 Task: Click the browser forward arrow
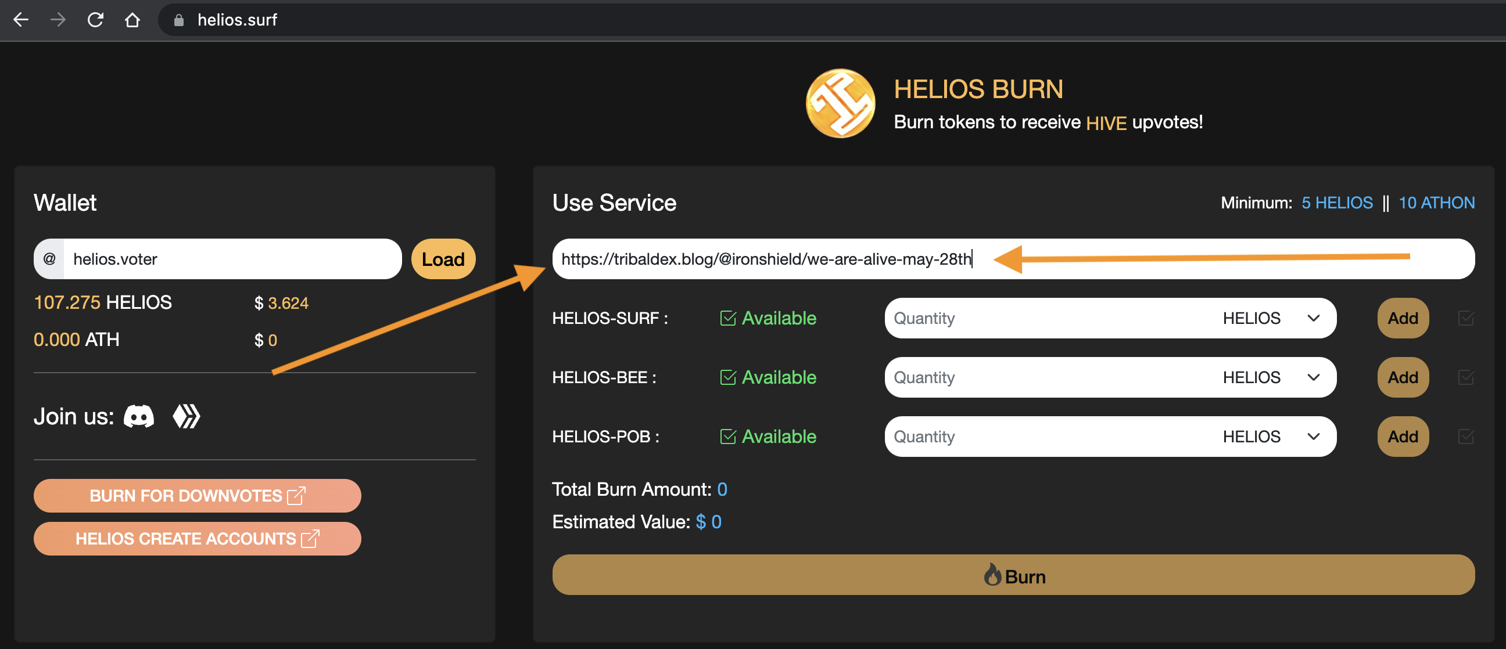pyautogui.click(x=58, y=20)
